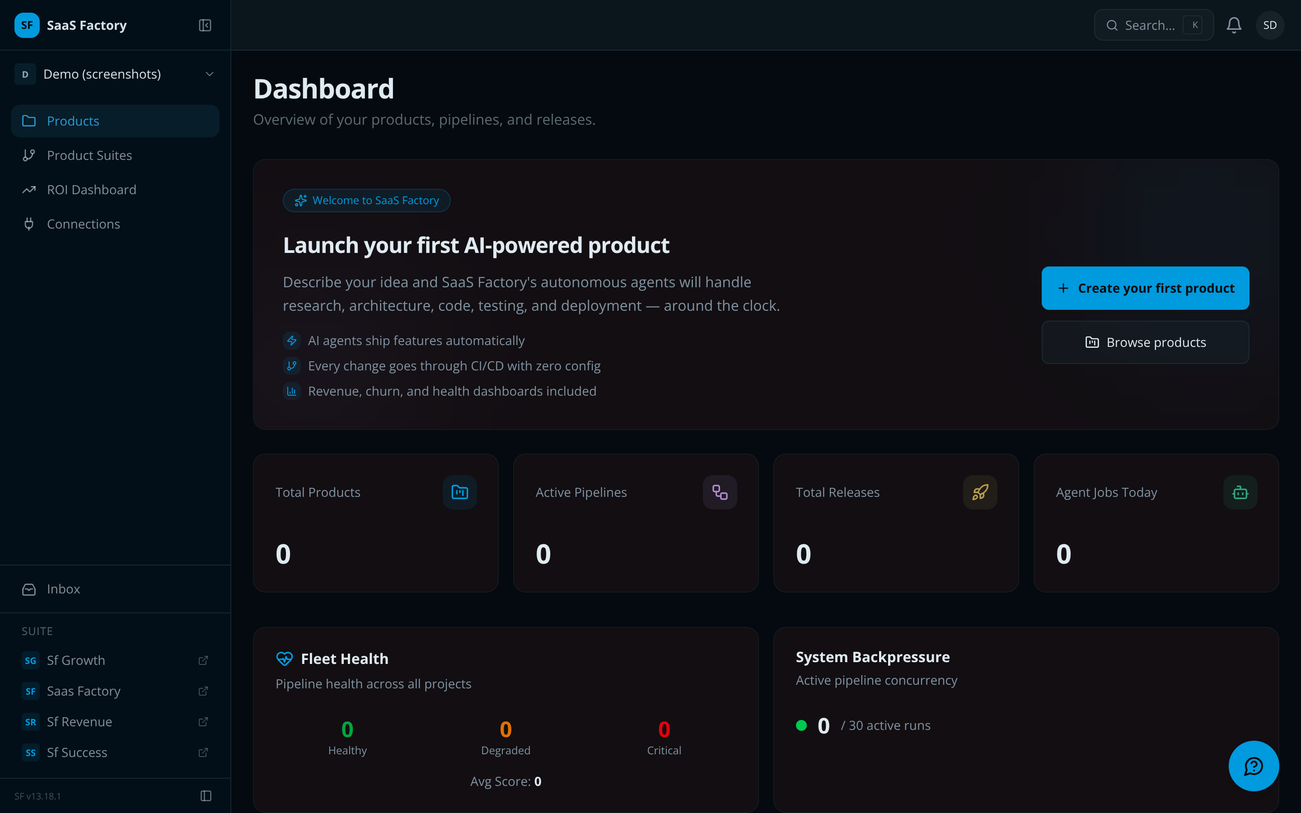Toggle sidebar layout icon near version
The image size is (1301, 813).
click(206, 796)
